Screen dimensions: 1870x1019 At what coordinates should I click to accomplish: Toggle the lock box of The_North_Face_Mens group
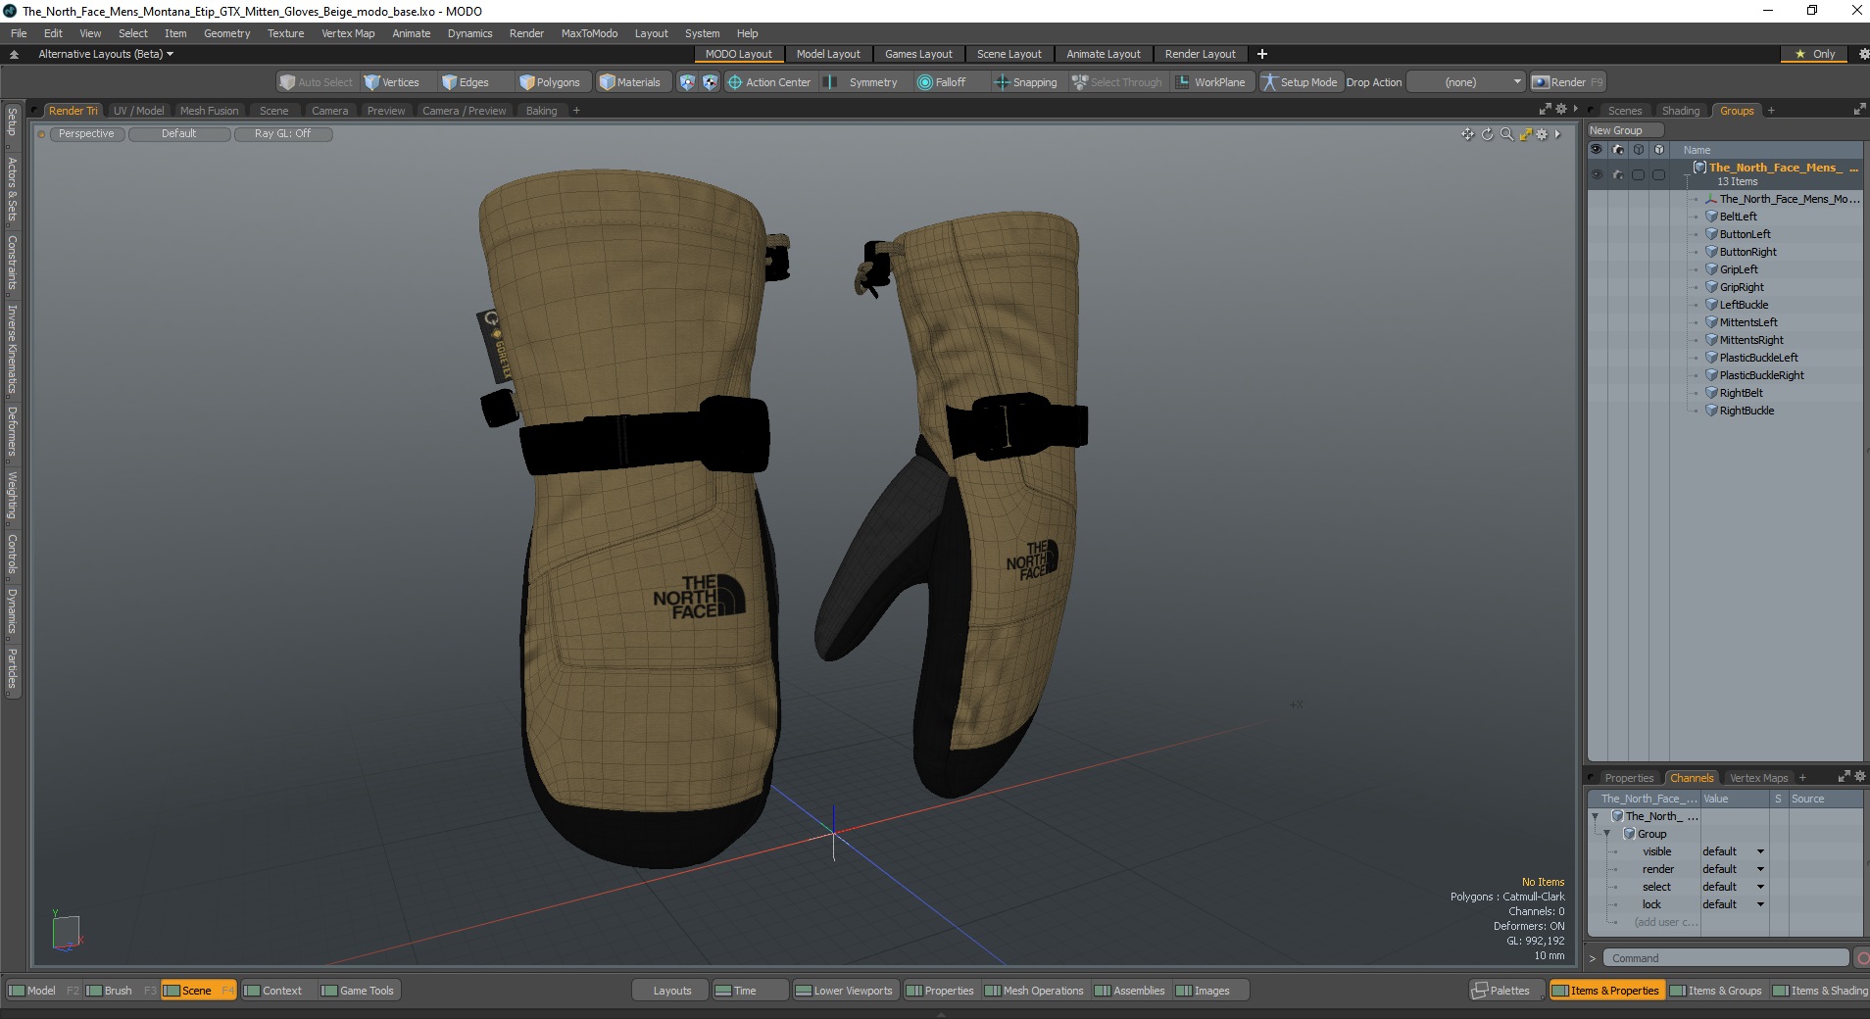click(x=1658, y=174)
